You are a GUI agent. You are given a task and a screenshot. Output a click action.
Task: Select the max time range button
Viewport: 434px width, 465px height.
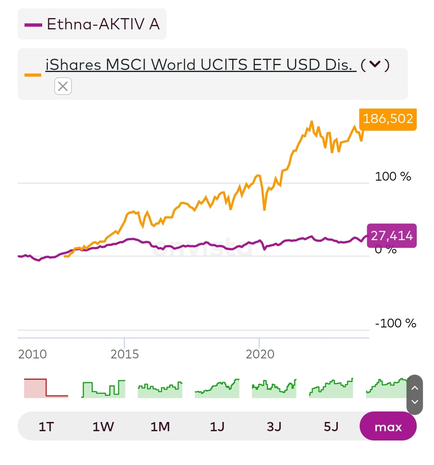[388, 426]
